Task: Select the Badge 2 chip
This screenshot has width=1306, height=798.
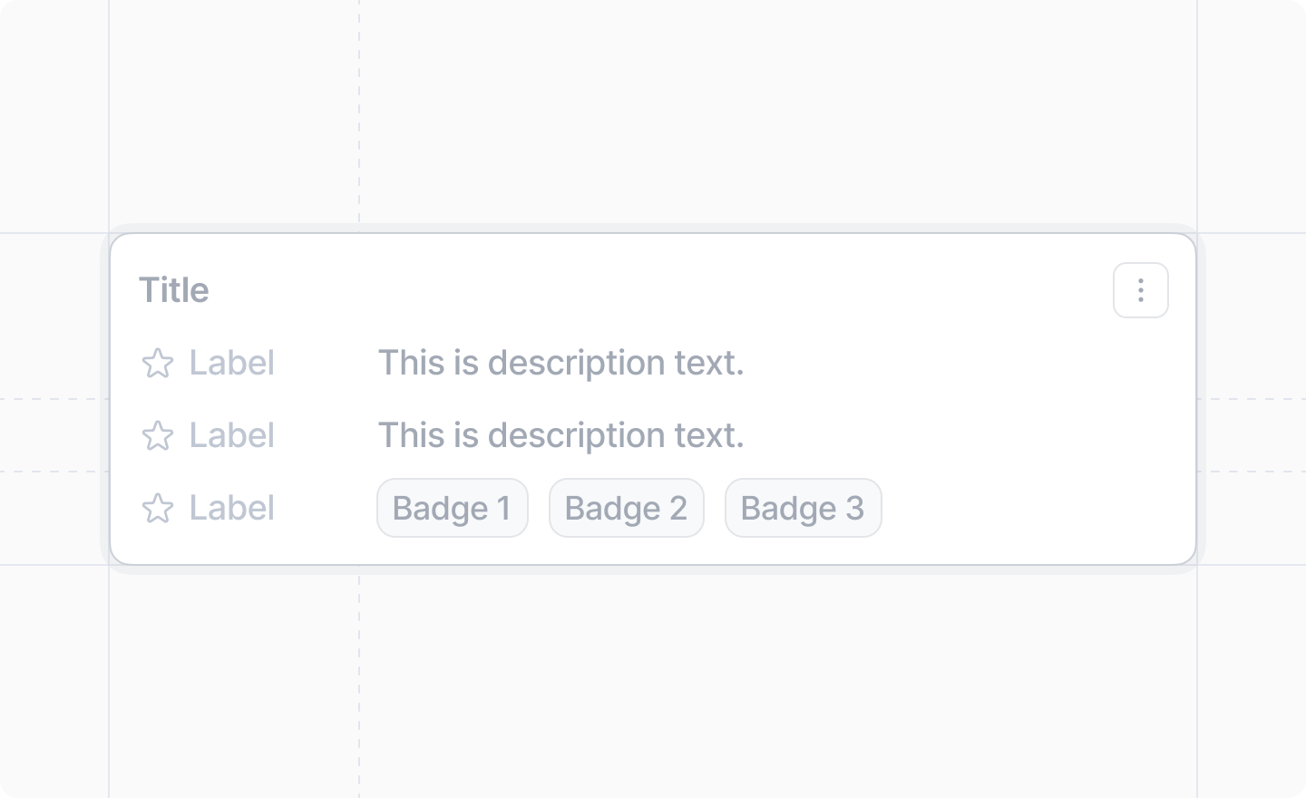Action: tap(626, 508)
